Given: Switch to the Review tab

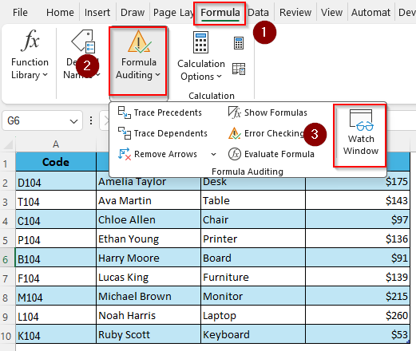Looking at the screenshot, I should [x=295, y=13].
